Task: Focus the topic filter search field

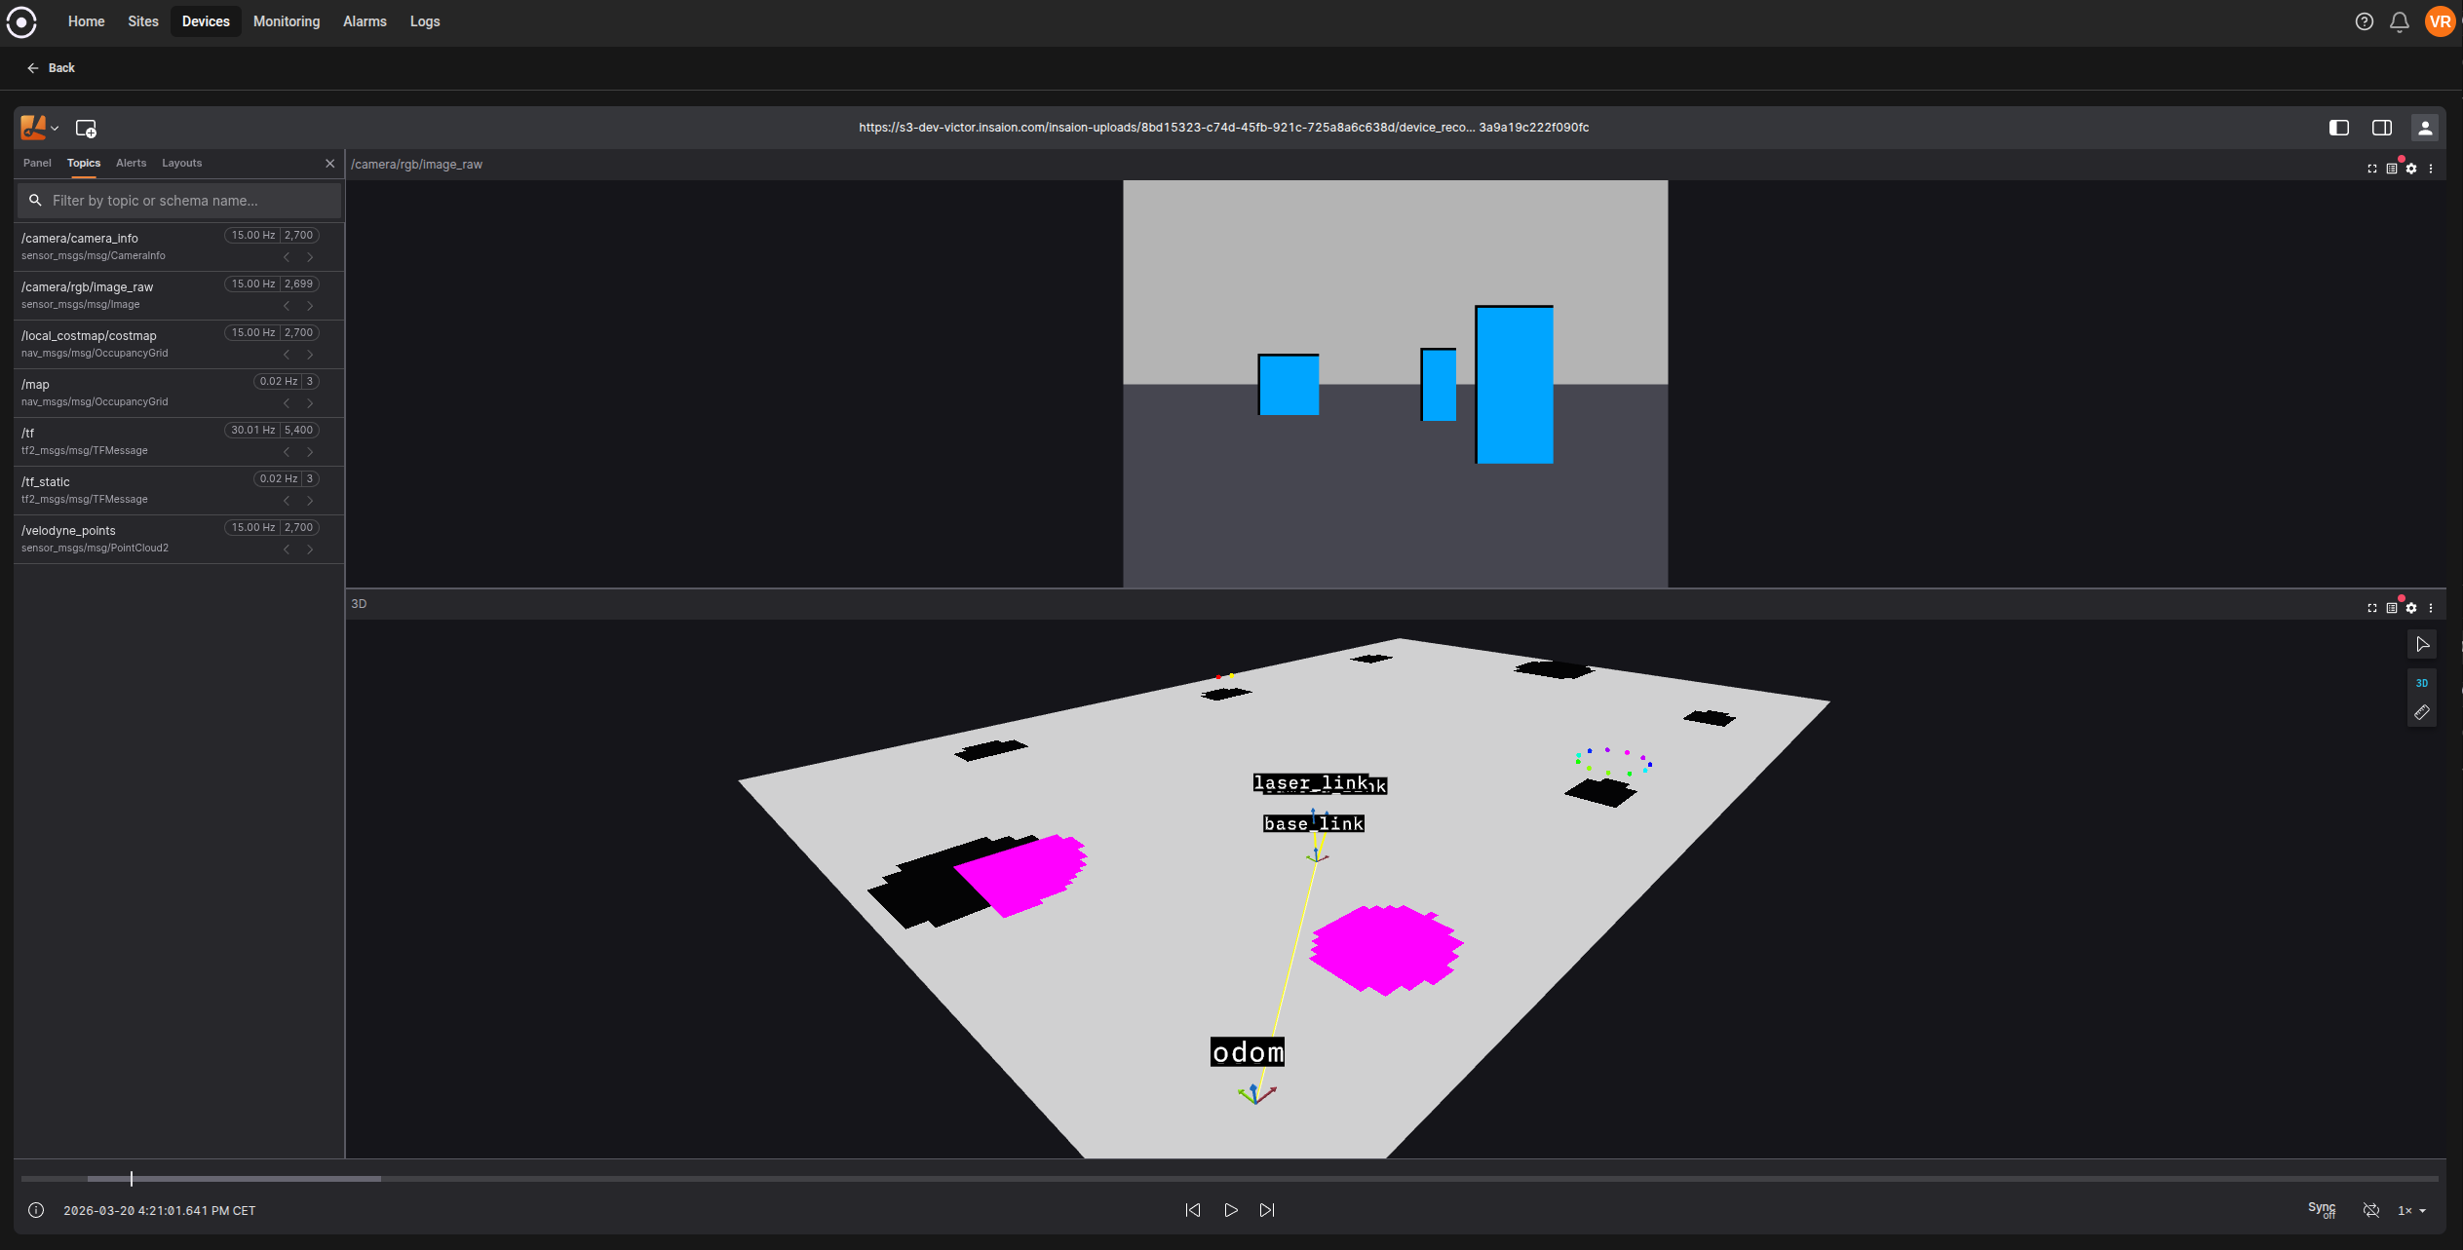Action: [x=179, y=201]
